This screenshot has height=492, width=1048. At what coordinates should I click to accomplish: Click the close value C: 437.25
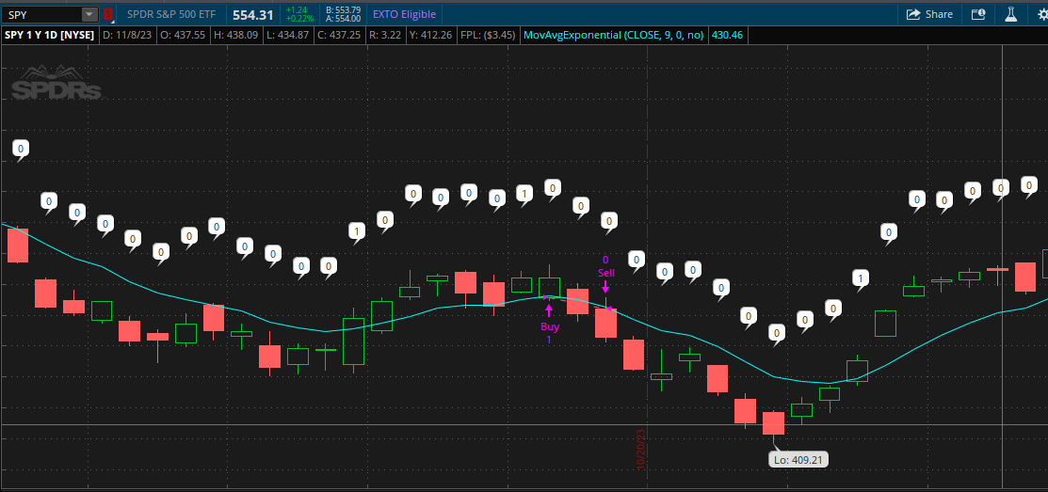point(338,36)
